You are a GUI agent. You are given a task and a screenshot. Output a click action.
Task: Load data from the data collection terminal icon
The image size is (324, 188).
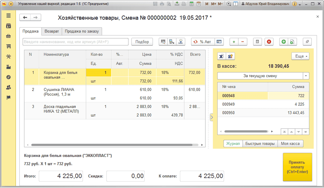172,42
